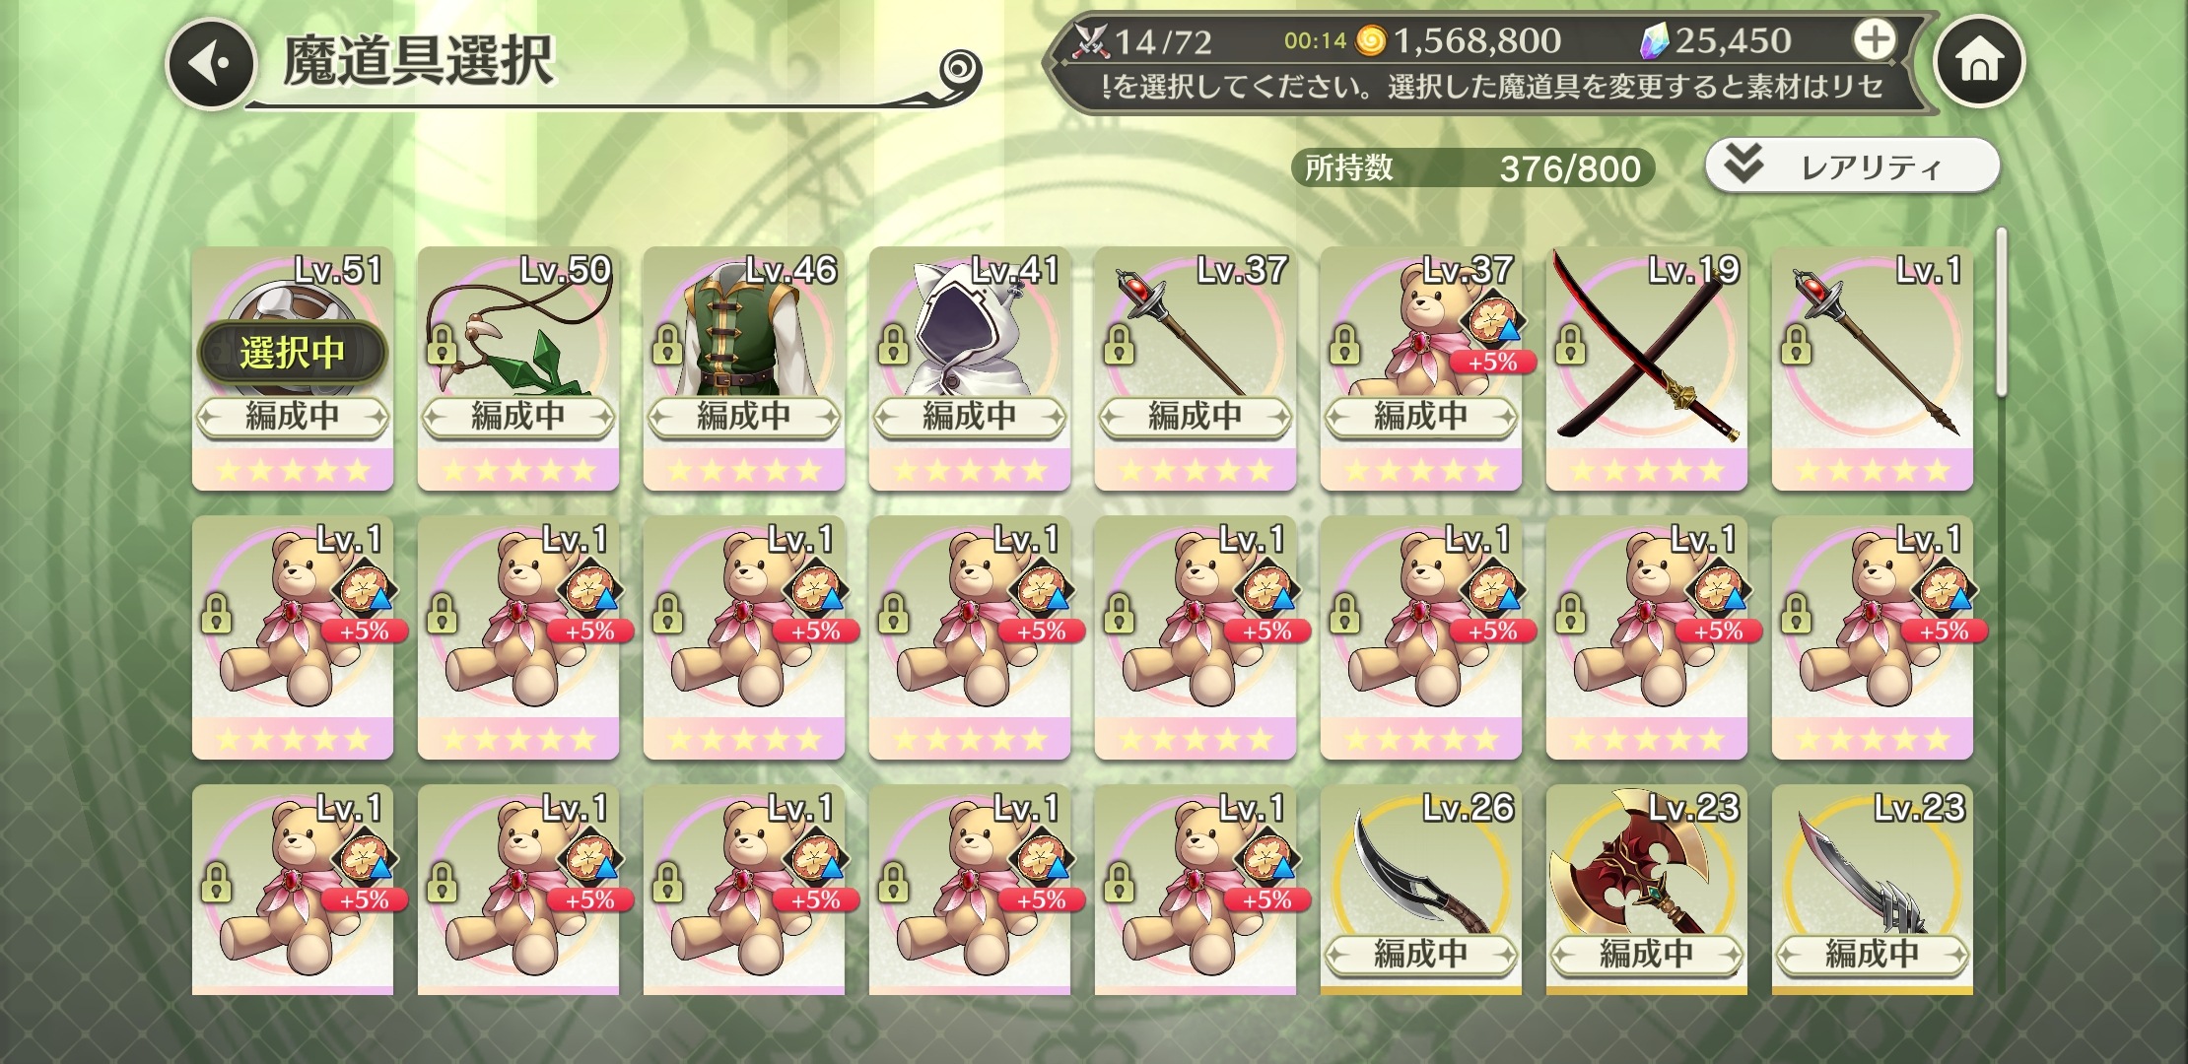Viewport: 2188px width, 1064px height.
Task: Click the blue crystal gem icon
Action: coord(1656,40)
